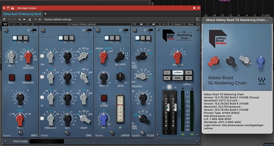Monitor MONO output button
Image resolution: width=274 pixels, height=146 pixels.
pyautogui.click(x=178, y=78)
